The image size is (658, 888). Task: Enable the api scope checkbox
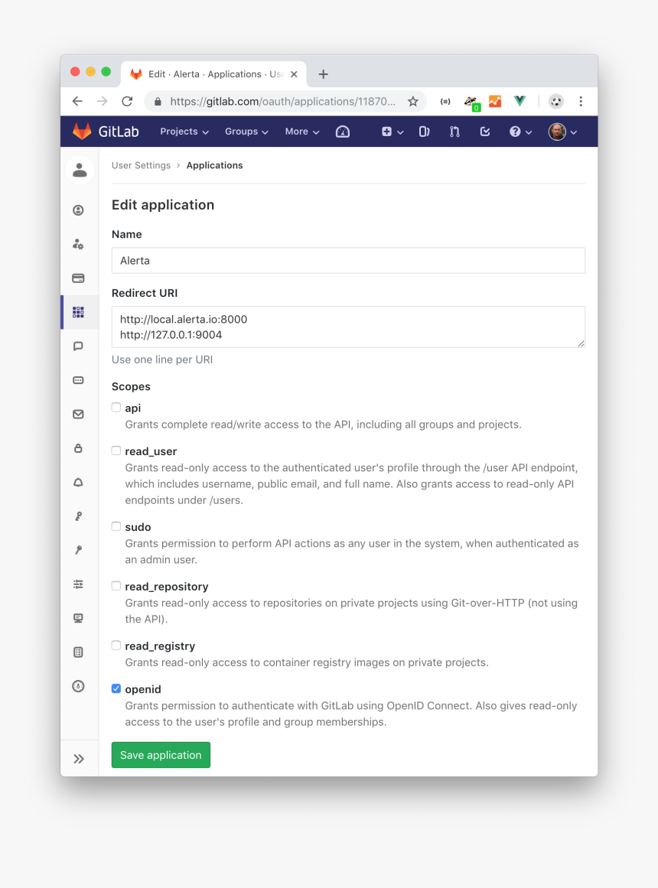click(116, 407)
